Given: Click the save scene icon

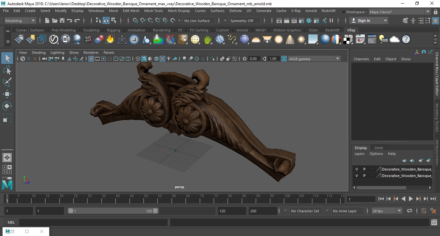Looking at the screenshot, I should click(x=62, y=21).
